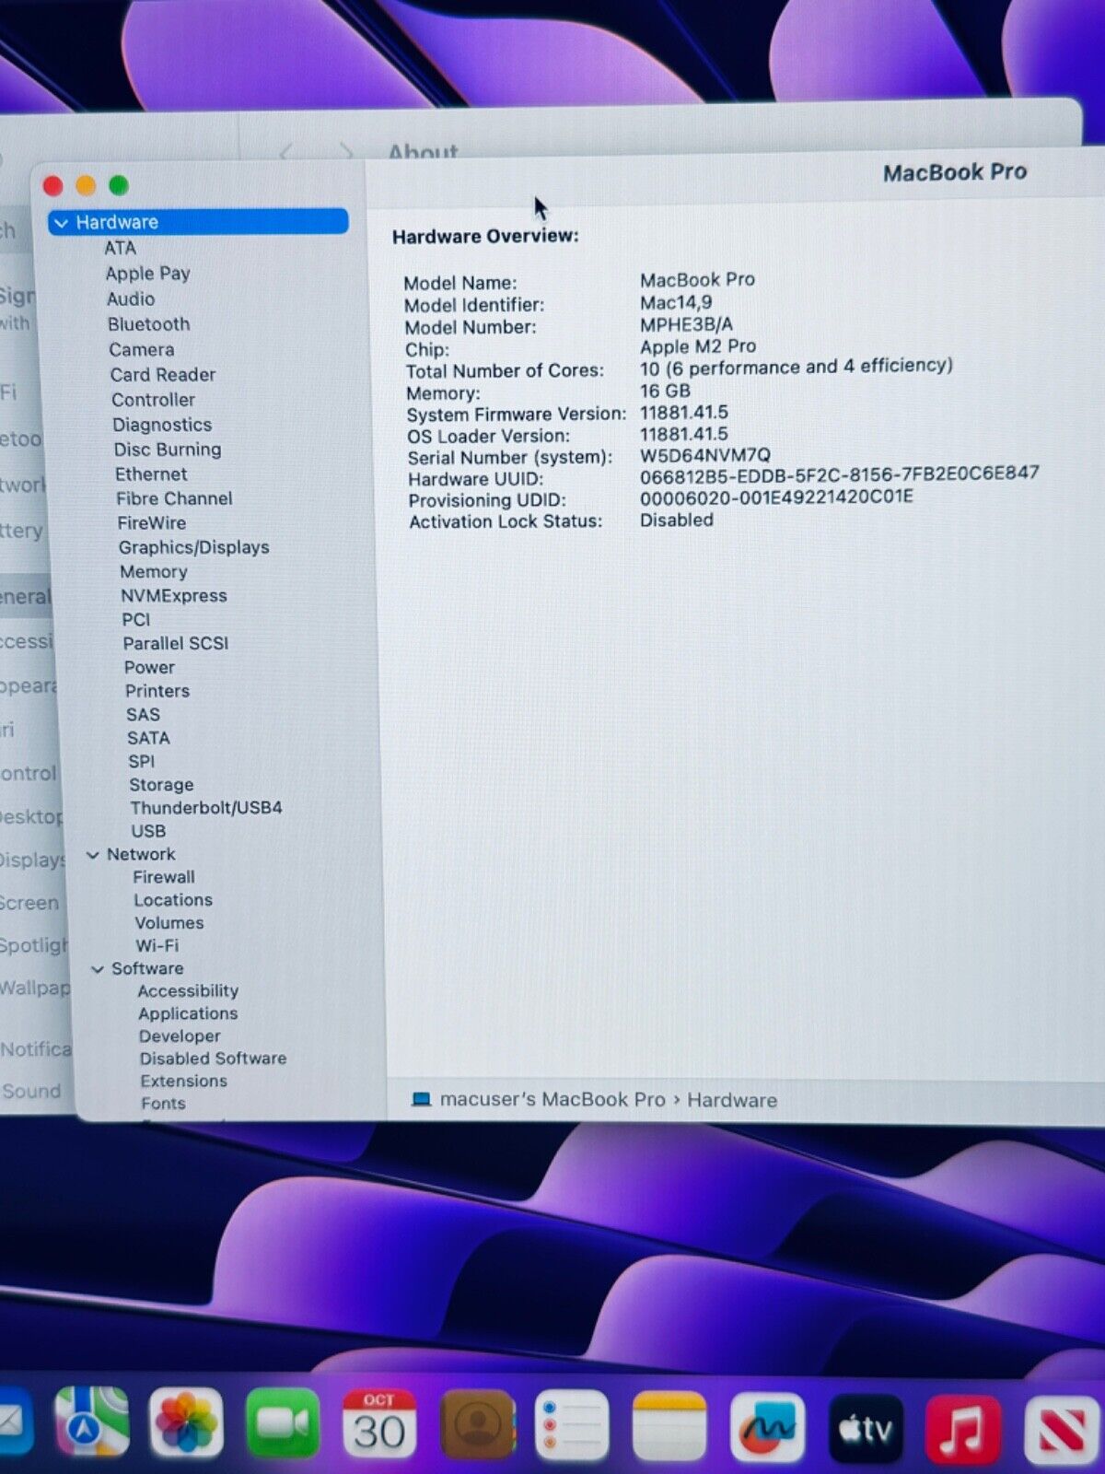The width and height of the screenshot is (1105, 1474).
Task: Open the Audio hardware section
Action: tap(131, 299)
